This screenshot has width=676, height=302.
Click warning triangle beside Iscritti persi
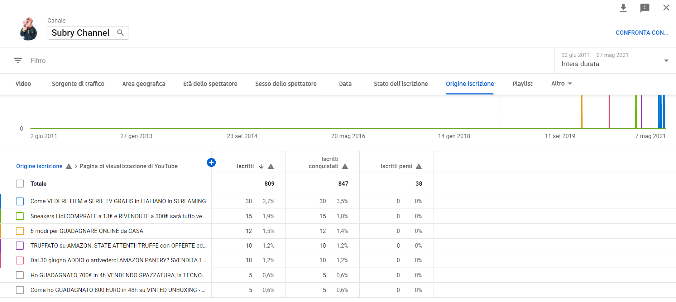click(419, 166)
